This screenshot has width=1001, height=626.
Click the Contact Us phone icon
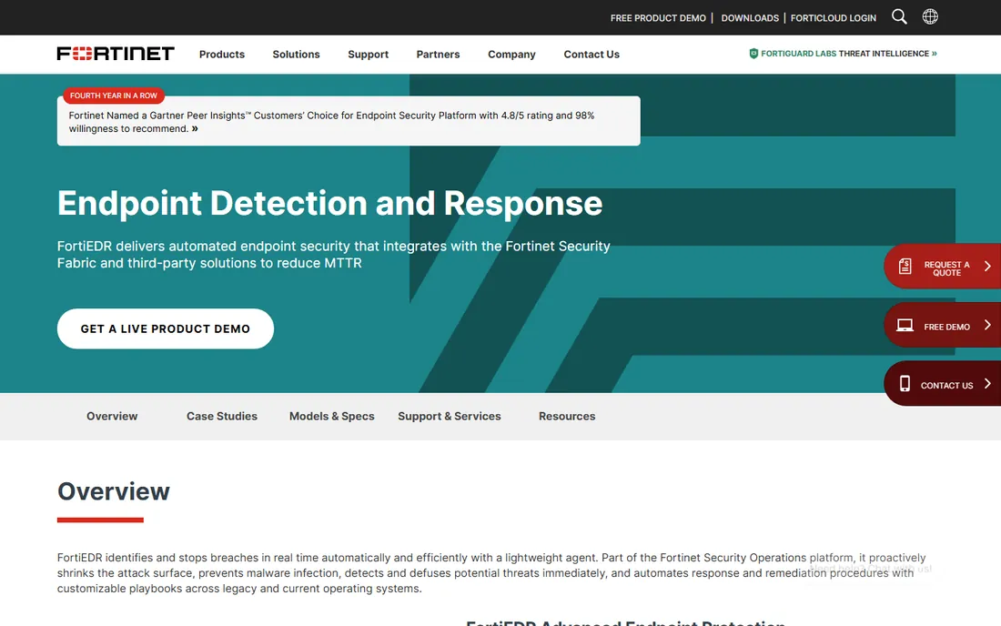pos(905,383)
